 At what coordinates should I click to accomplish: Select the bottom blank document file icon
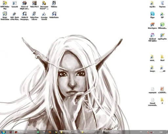(x=152, y=102)
